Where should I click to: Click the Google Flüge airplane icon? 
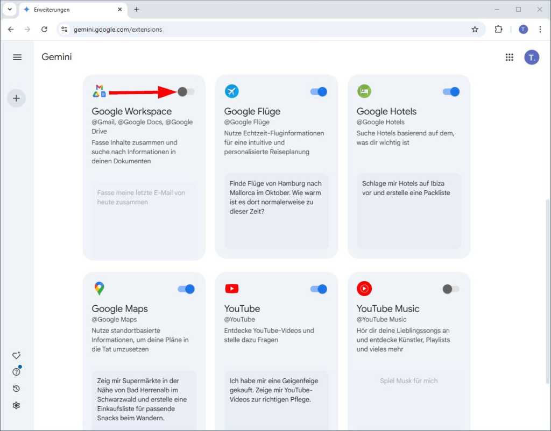tap(231, 91)
